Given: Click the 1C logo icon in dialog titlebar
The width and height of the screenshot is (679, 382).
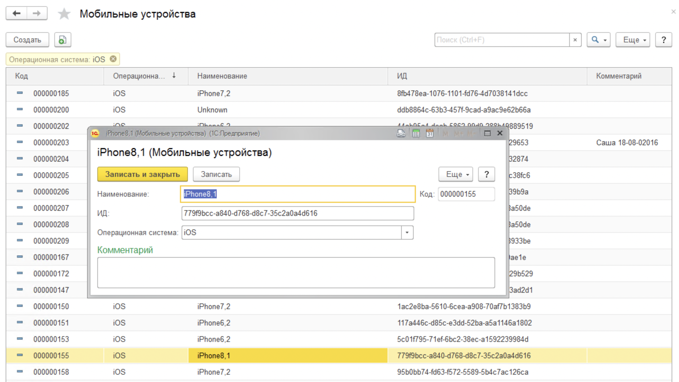Looking at the screenshot, I should click(x=95, y=133).
